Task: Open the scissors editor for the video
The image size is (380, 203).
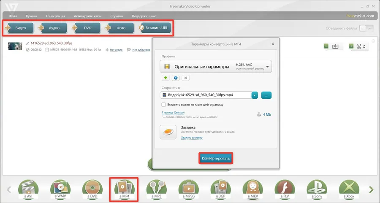Action: [359, 46]
